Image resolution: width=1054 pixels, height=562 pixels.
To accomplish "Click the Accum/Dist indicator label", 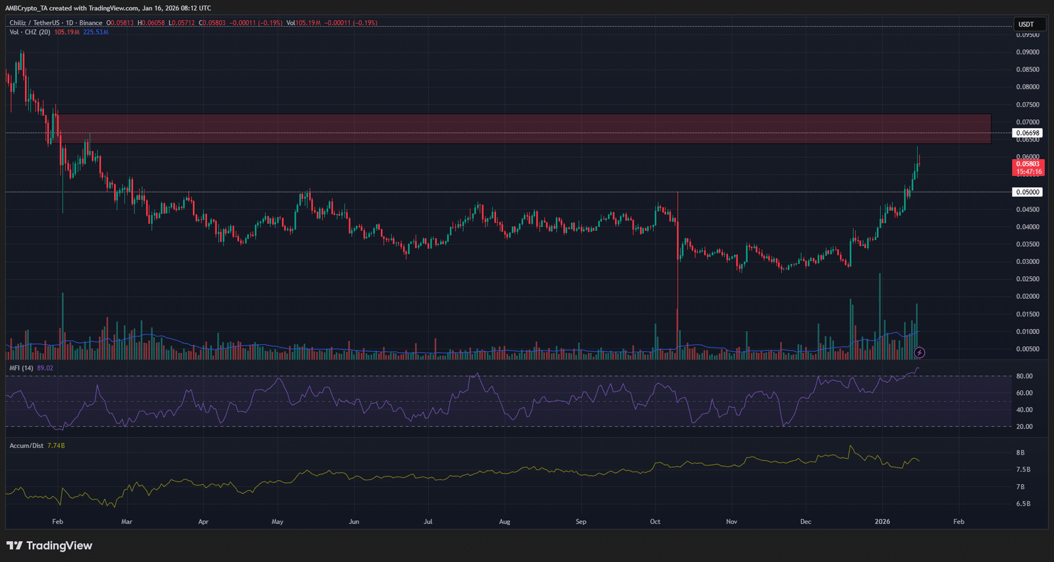I will [26, 446].
